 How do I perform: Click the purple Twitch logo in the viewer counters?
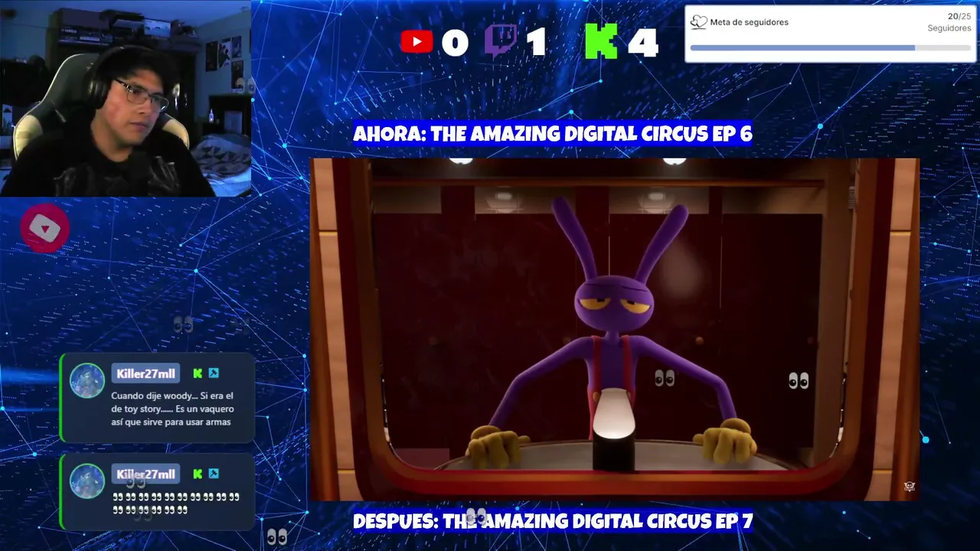tap(501, 41)
